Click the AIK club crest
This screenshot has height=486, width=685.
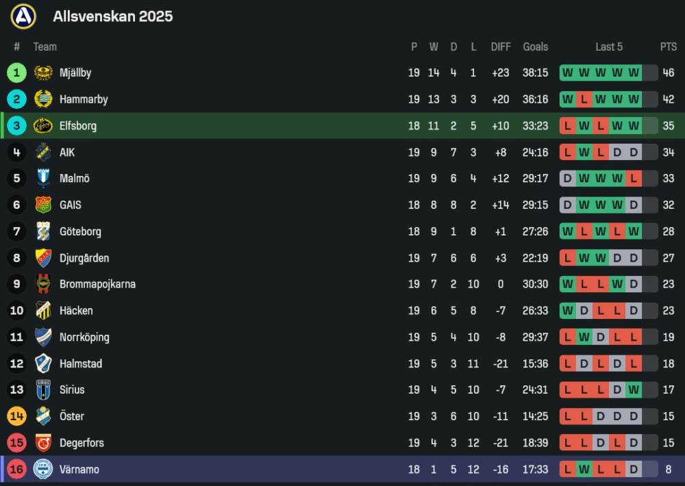[43, 152]
